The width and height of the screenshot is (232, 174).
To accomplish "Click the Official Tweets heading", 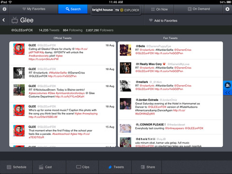I will pos(62,38).
